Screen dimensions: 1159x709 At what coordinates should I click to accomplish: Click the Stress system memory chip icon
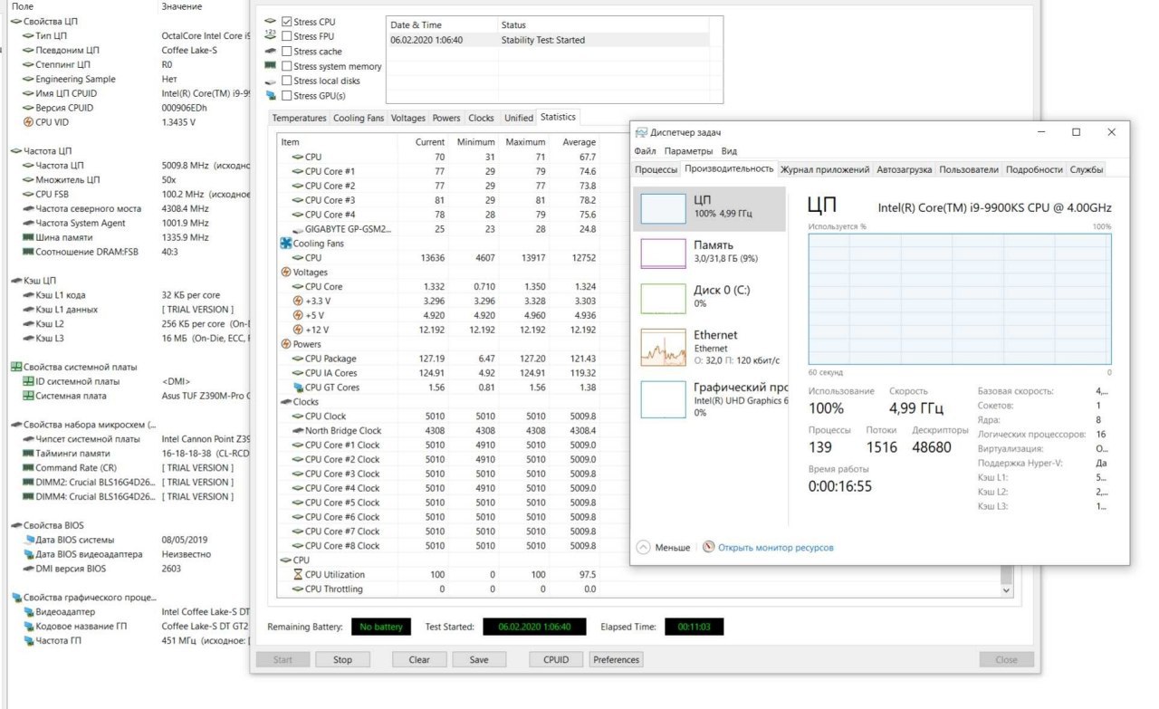[270, 66]
